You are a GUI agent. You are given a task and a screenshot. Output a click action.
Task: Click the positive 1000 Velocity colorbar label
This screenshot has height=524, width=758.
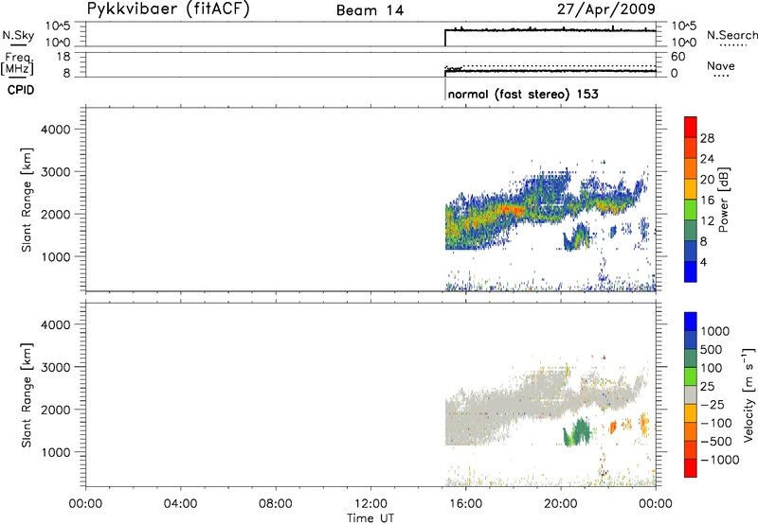[715, 331]
